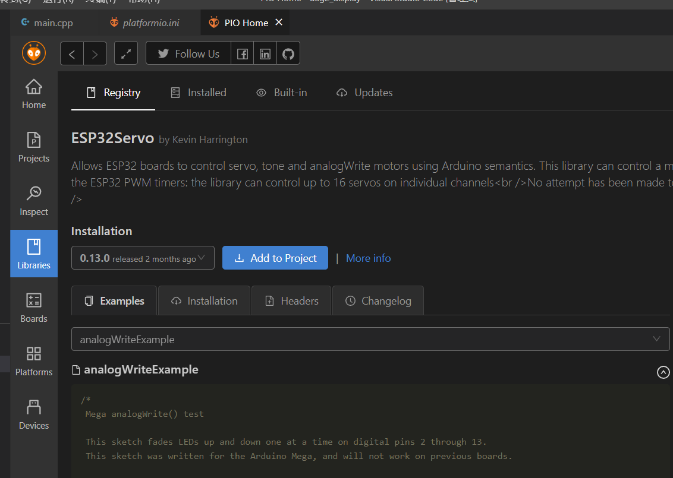Open the 0.13.0 version dropdown

pyautogui.click(x=143, y=258)
